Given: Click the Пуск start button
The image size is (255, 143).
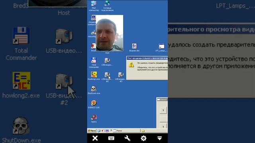Looking at the screenshot, I should click(x=92, y=131).
